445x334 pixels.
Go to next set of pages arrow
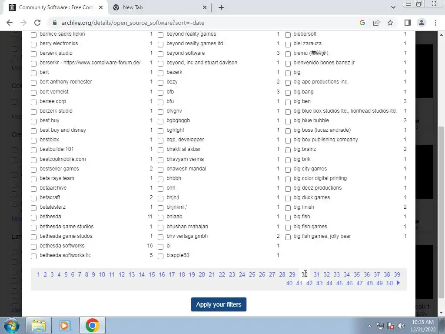398,283
